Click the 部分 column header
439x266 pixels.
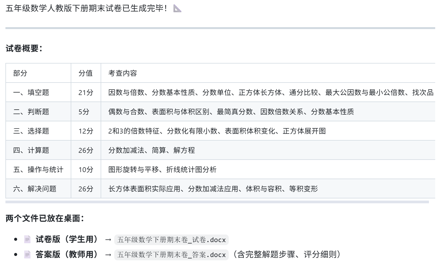click(x=20, y=73)
